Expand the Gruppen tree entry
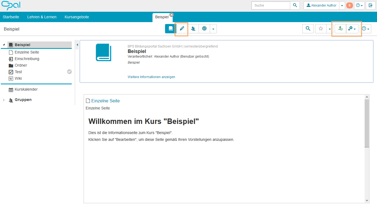 click(x=4, y=100)
